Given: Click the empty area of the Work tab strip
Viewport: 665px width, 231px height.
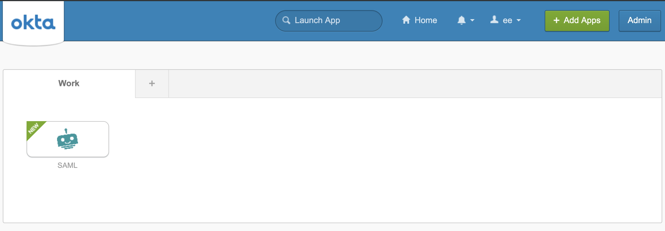Looking at the screenshot, I should point(395,83).
